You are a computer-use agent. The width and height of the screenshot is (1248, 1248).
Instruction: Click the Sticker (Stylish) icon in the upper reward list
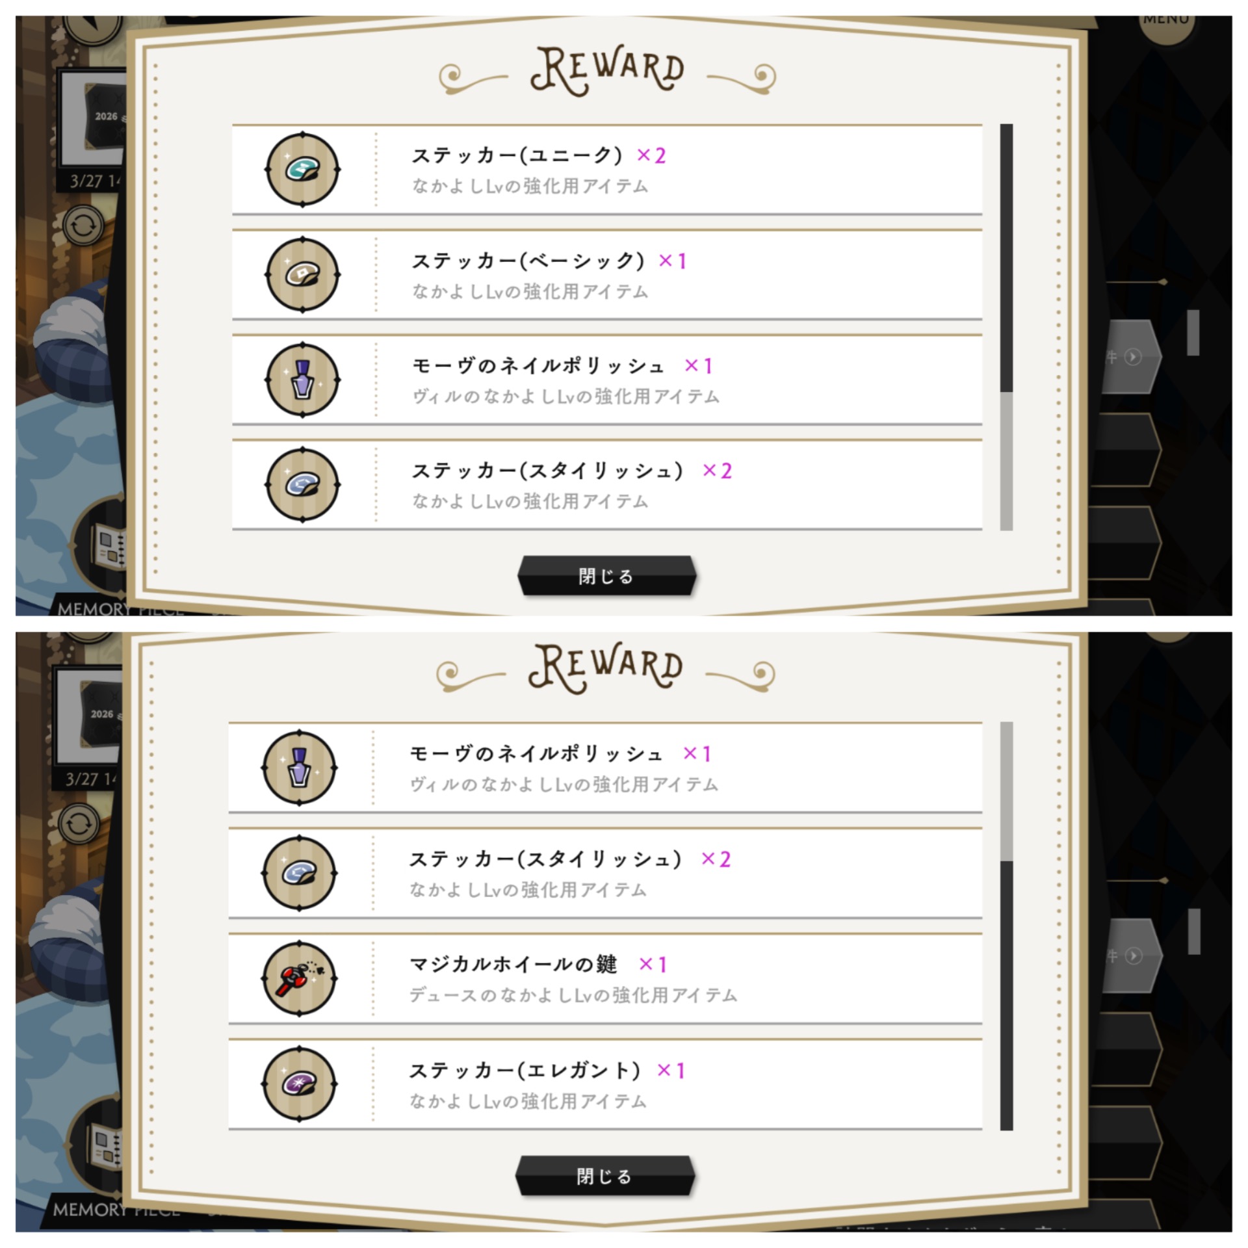pos(302,484)
